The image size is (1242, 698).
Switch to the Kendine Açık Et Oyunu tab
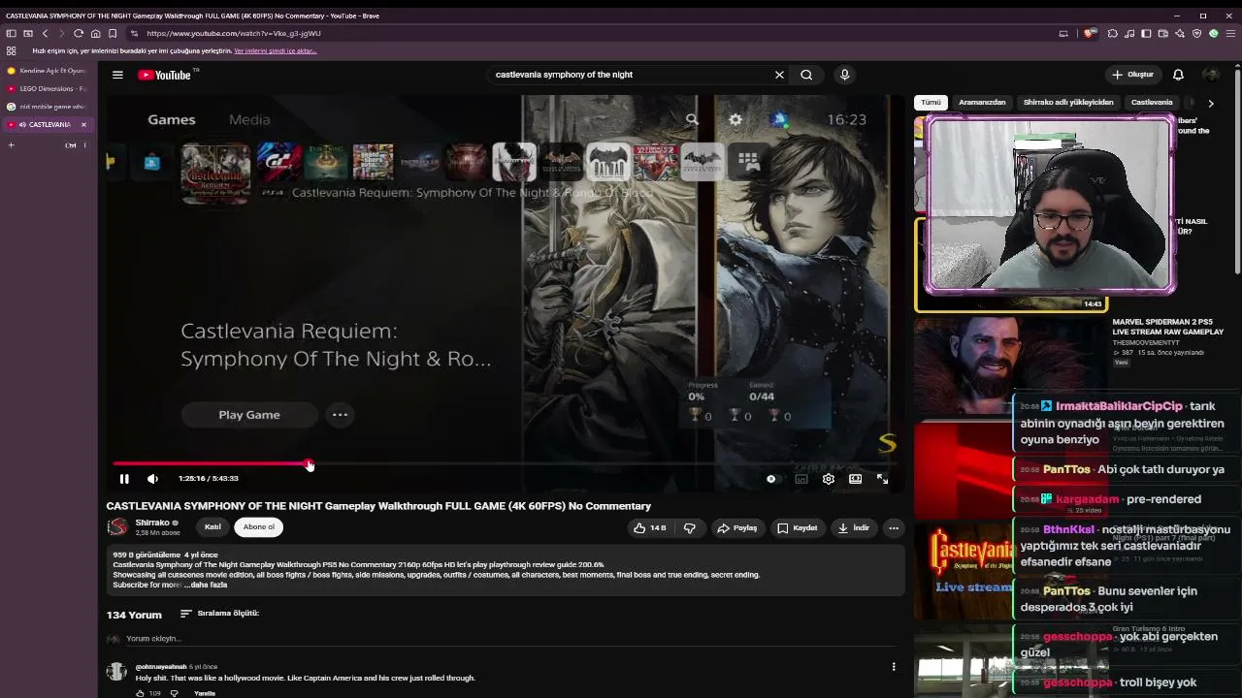click(47, 71)
